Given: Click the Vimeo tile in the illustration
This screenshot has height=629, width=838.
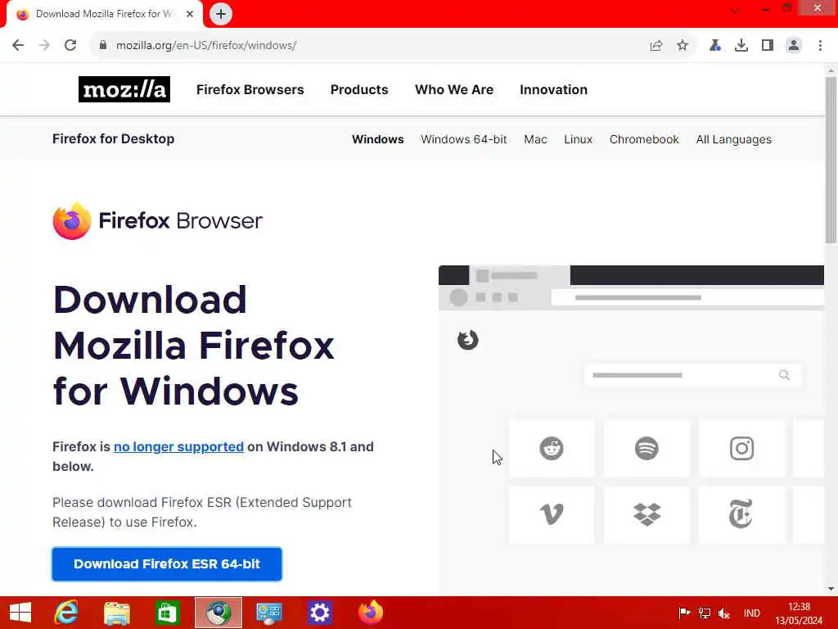Looking at the screenshot, I should [x=552, y=514].
